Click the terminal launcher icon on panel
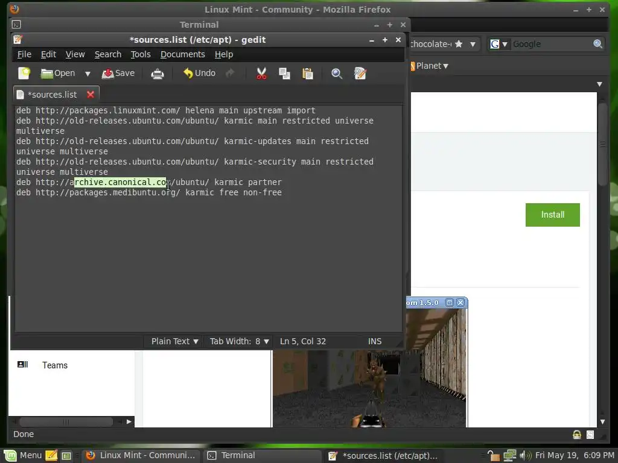The width and height of the screenshot is (618, 463). click(x=66, y=456)
